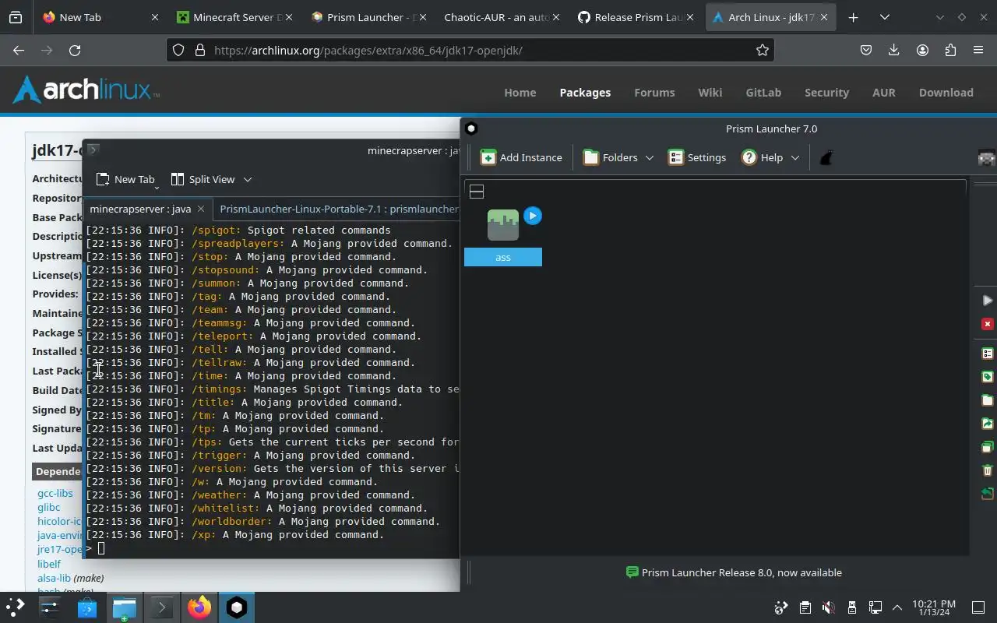This screenshot has height=623, width=997.
Task: Close the Firefox 'New Tab' tab
Action: pos(154,17)
